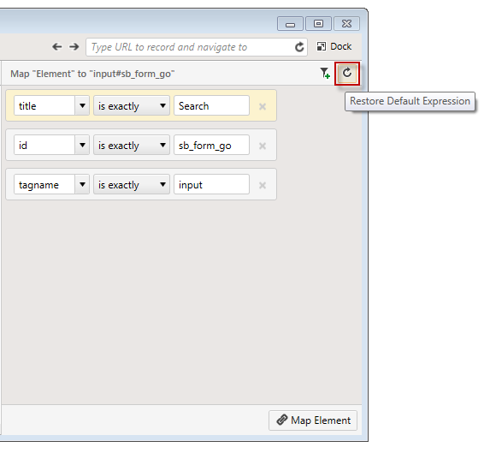
Task: Click the Dock window button
Action: pos(334,46)
